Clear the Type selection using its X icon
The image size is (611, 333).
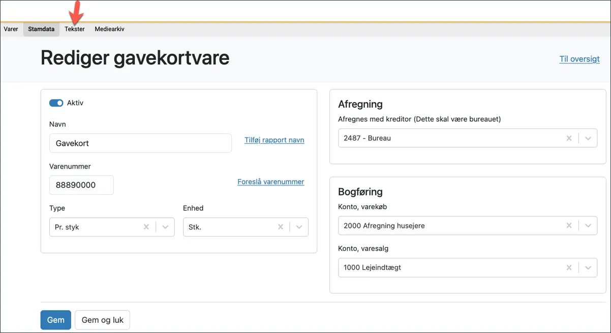coord(146,227)
